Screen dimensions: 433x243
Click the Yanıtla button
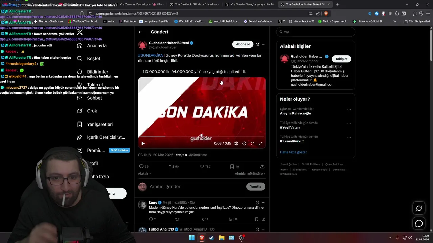(255, 187)
